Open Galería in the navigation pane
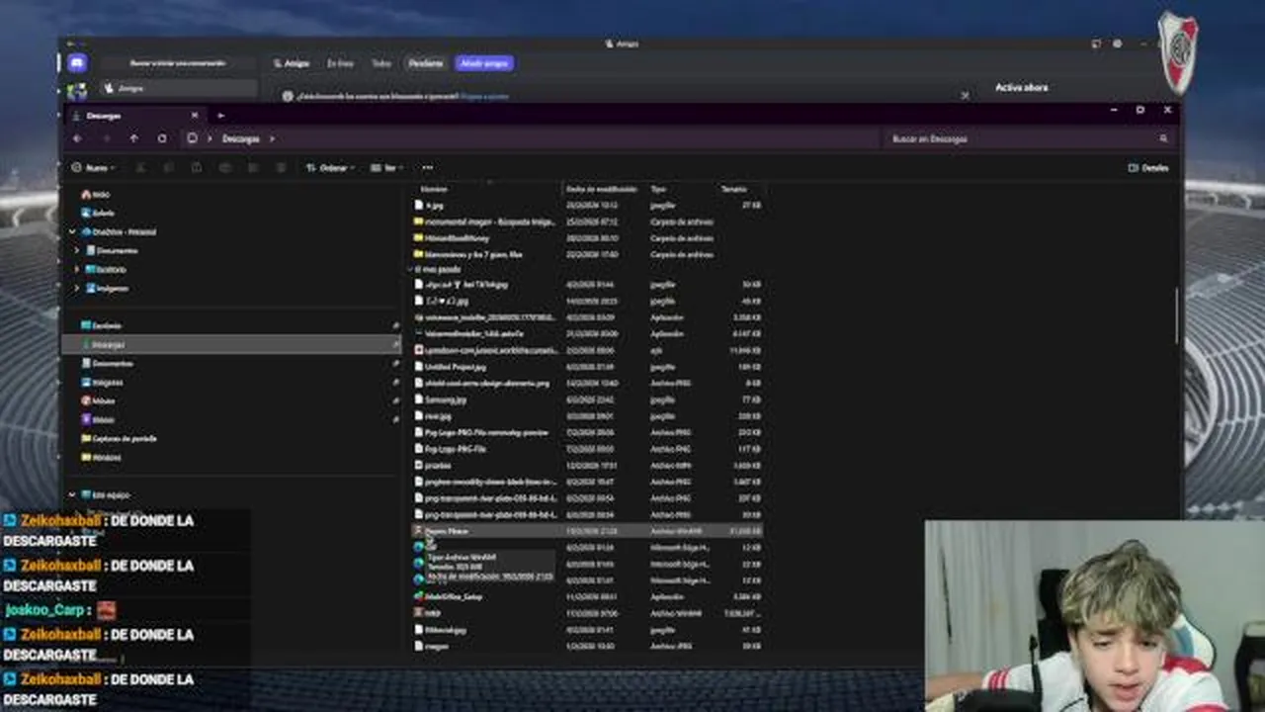 click(x=98, y=213)
